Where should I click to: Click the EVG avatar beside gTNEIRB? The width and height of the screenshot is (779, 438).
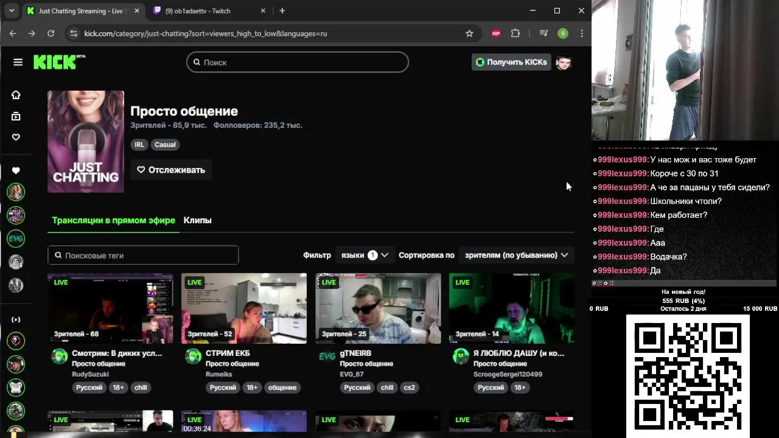[327, 356]
